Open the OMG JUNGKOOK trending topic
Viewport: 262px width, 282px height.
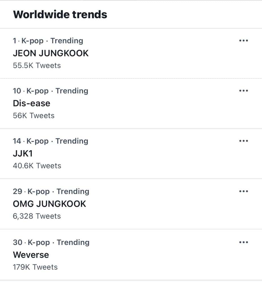tap(49, 204)
